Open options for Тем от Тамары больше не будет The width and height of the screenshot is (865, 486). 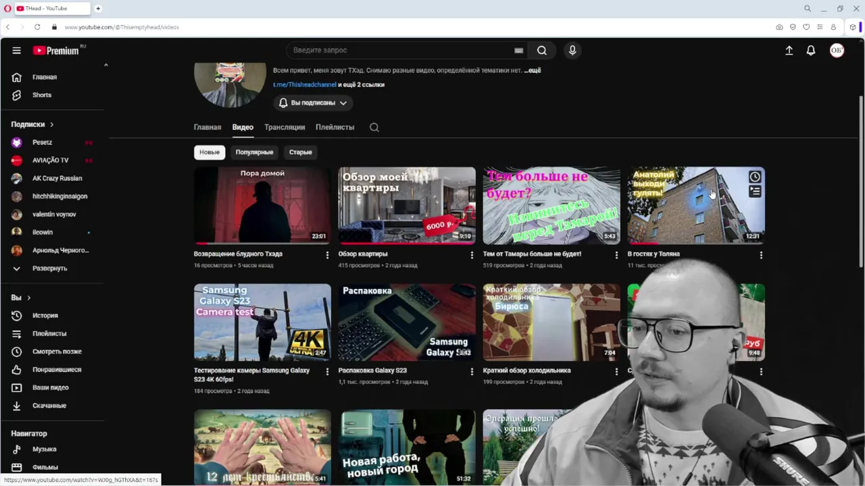[616, 255]
